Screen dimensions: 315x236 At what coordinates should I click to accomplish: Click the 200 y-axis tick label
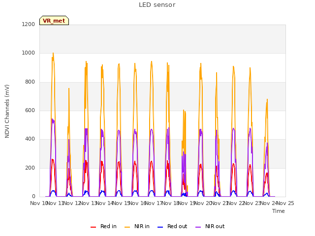pos(30,168)
